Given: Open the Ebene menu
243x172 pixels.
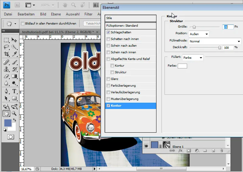Looking at the screenshot, I should pyautogui.click(x=56, y=14).
